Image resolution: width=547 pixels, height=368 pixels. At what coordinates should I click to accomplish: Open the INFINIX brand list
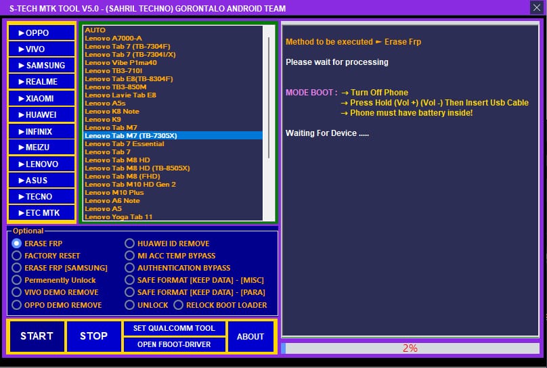pos(41,131)
